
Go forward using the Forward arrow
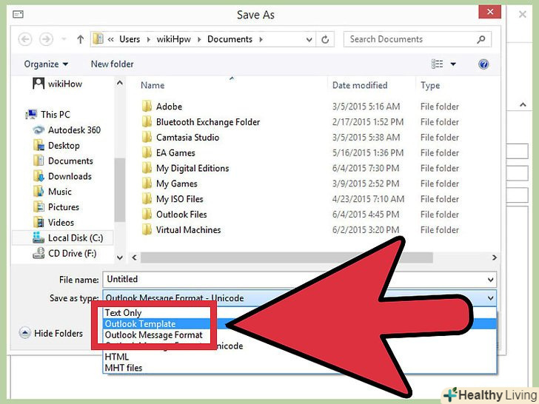[46, 39]
